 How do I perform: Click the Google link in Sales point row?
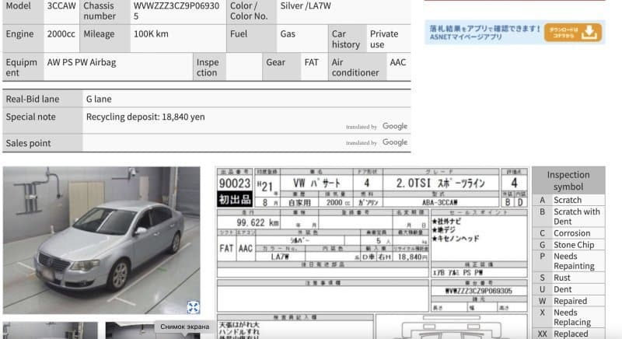pos(395,142)
